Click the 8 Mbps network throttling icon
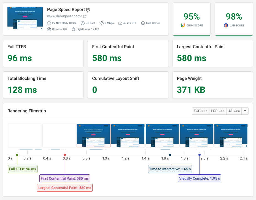The height and width of the screenshot is (200, 256). [101, 23]
